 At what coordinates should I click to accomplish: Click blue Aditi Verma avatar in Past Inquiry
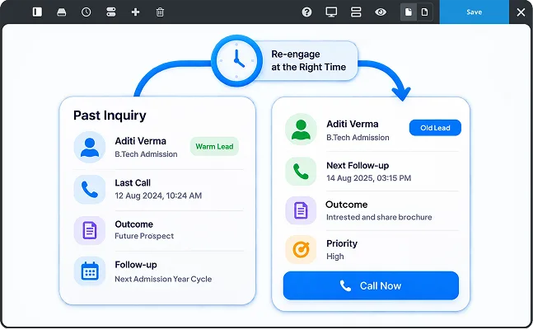click(90, 147)
